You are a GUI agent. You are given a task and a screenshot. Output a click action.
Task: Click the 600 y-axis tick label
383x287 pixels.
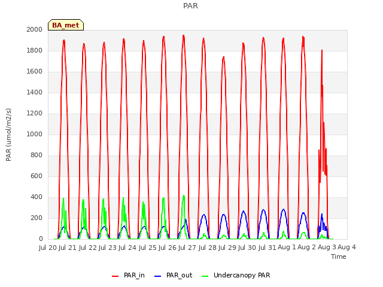(37, 176)
